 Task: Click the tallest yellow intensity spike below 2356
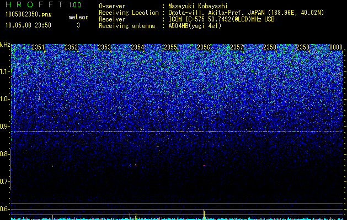tap(204, 215)
